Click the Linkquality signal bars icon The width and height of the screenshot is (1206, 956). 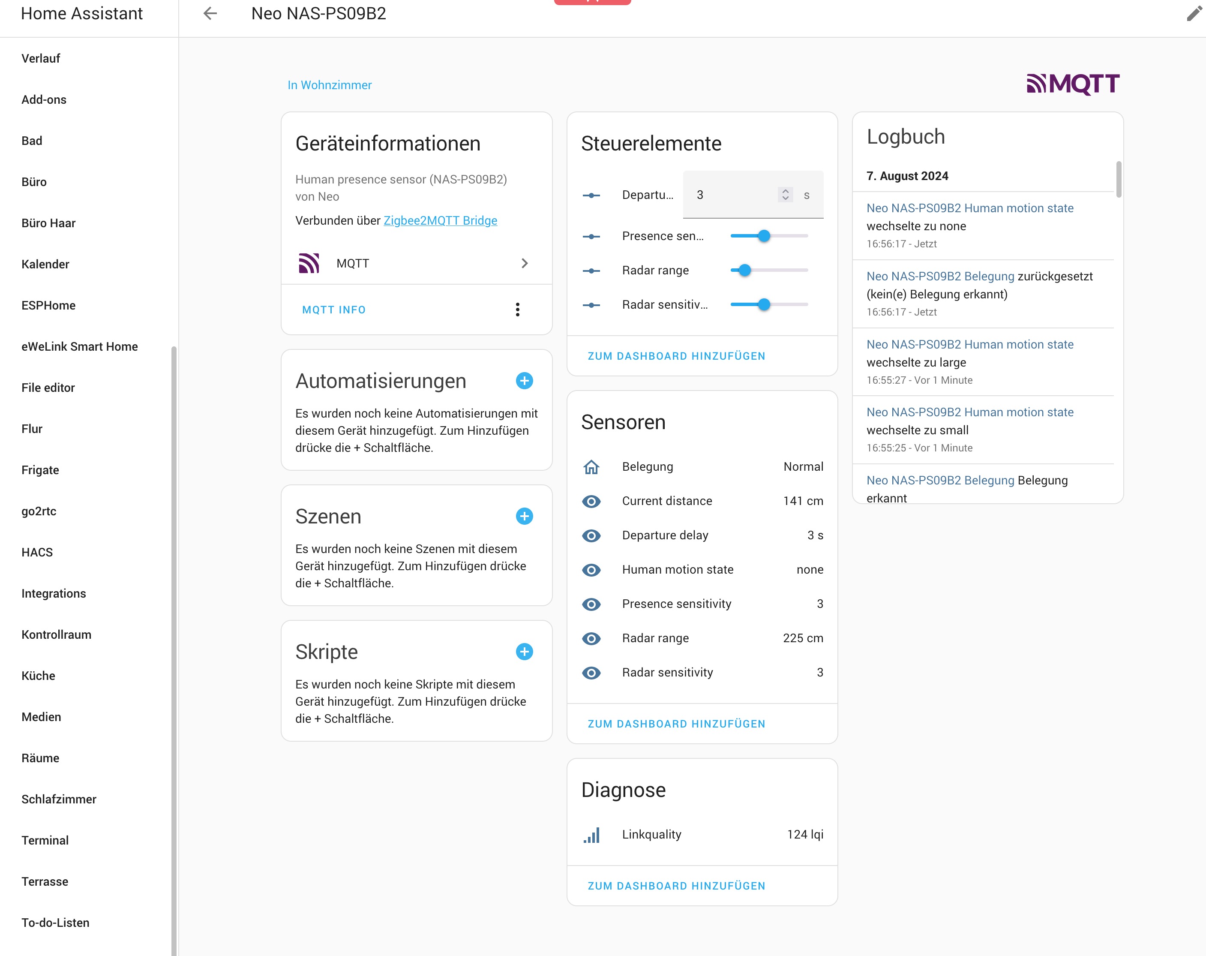591,835
